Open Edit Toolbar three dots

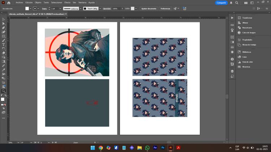tap(4, 118)
